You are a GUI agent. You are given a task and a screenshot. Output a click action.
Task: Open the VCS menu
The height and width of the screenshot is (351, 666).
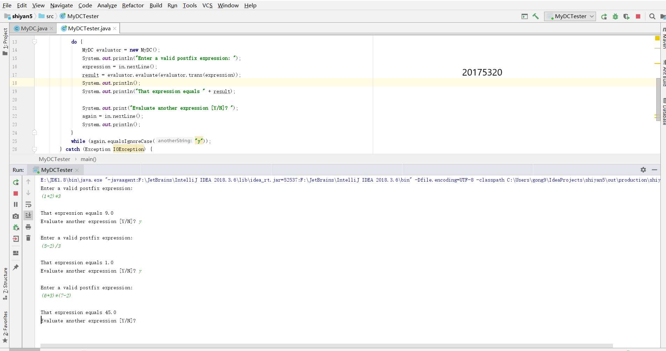[x=207, y=5]
